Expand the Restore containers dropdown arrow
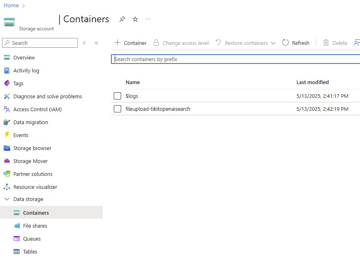Image resolution: width=360 pixels, height=260 pixels. [273, 43]
